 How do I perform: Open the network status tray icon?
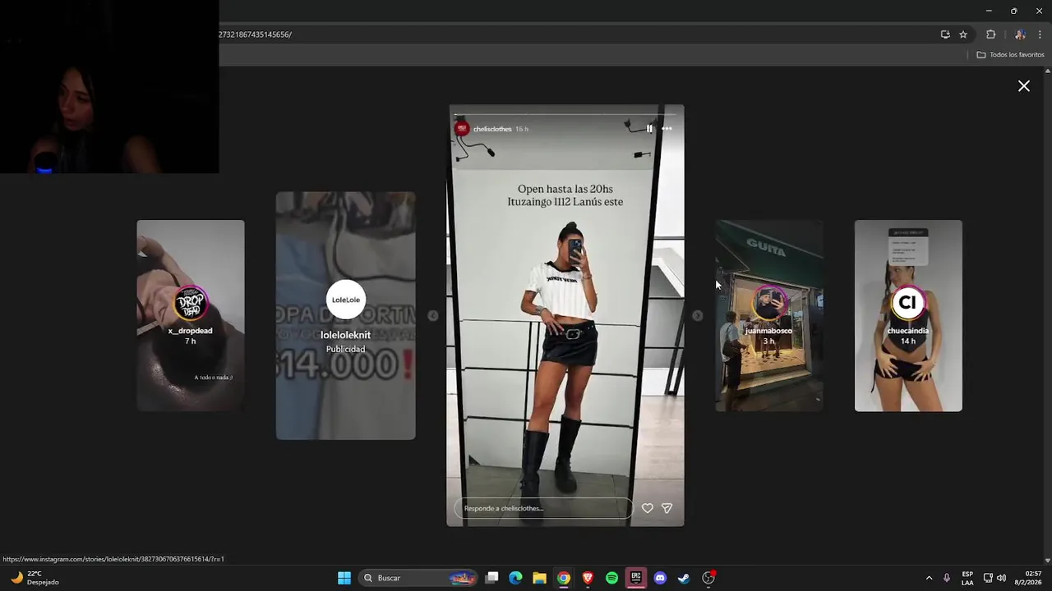(x=988, y=578)
